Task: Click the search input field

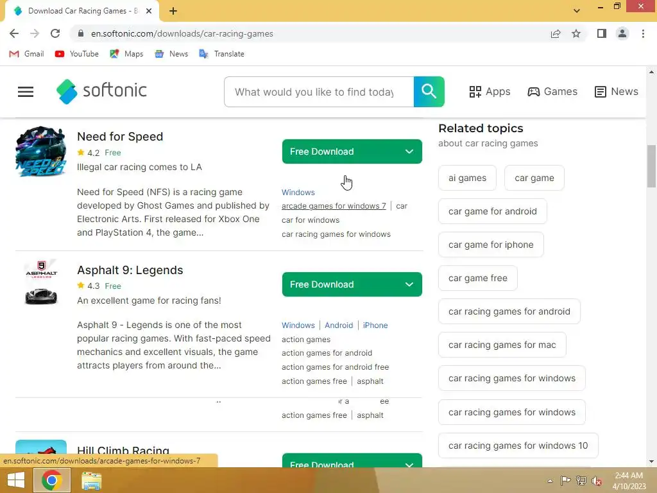Action: (x=319, y=91)
